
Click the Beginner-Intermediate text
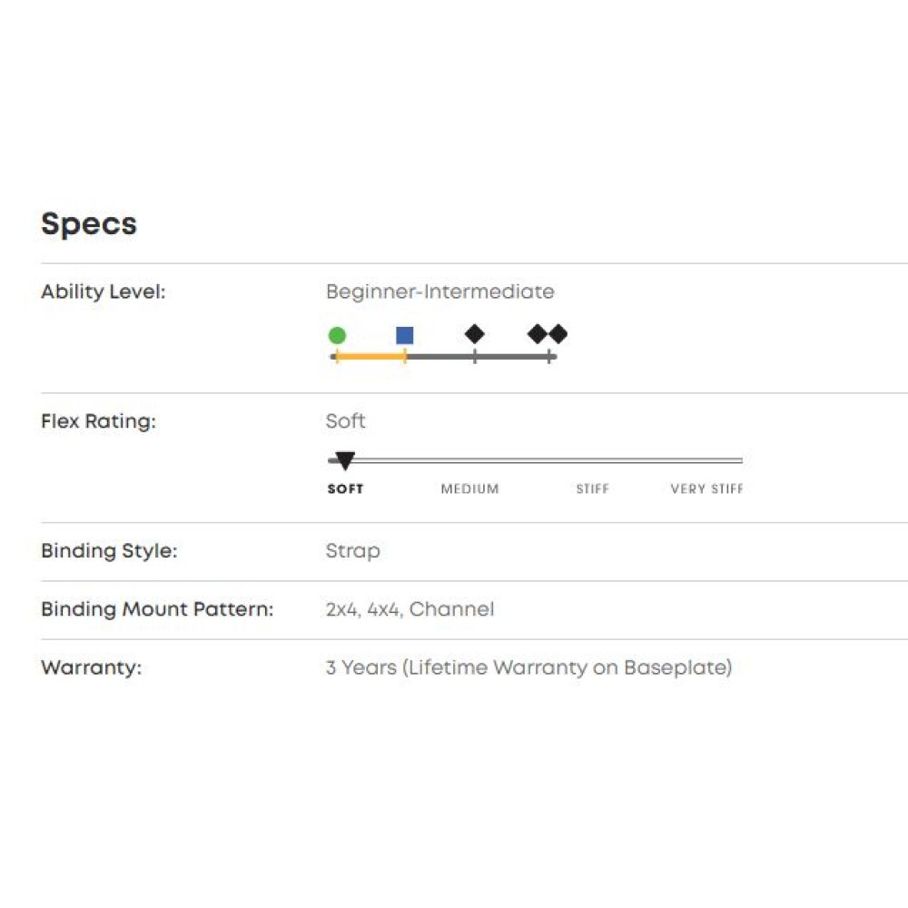click(x=439, y=291)
